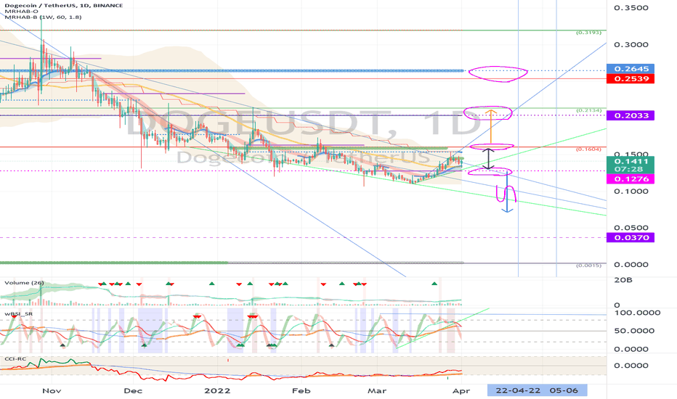Screen dimensions: 677x399
Task: Select the MRHAB-O indicator legend
Action: 21,11
